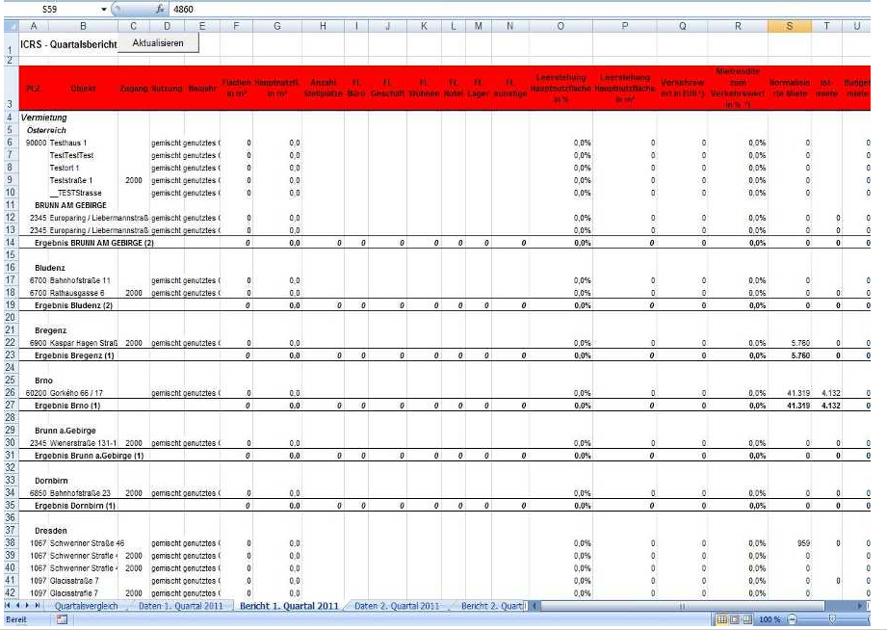Click horizontal scrollbar right arrow

(x=860, y=606)
